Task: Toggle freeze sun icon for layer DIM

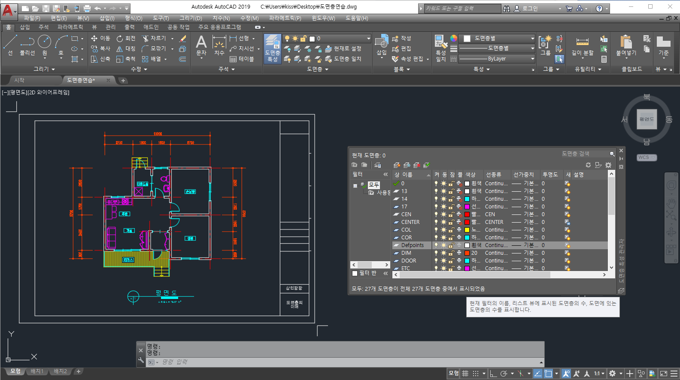Action: tap(444, 253)
